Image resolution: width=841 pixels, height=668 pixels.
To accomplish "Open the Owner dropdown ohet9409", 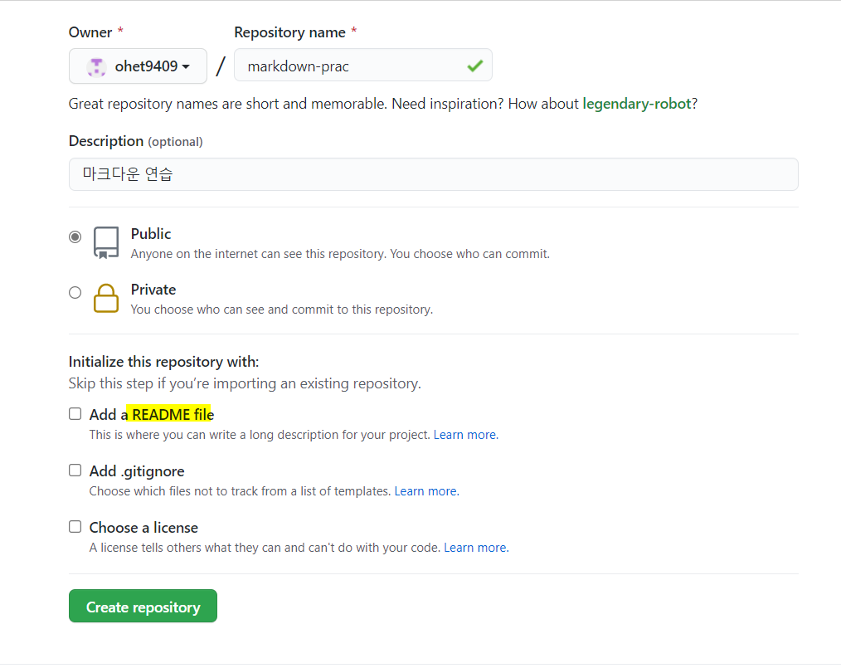I will click(138, 66).
